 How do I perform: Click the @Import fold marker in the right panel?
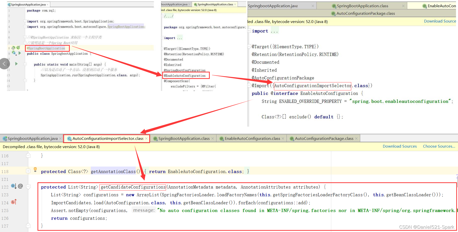(x=249, y=85)
